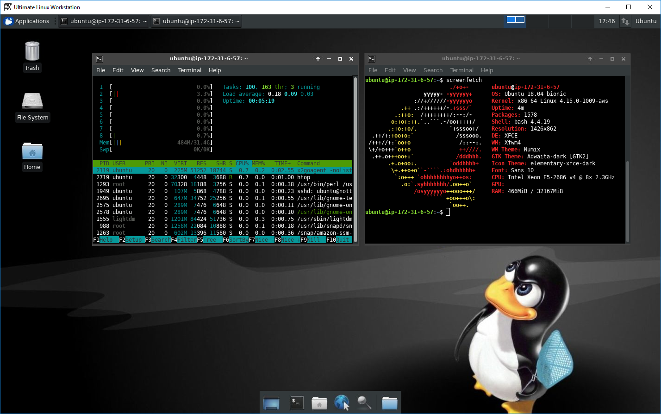Open the Applications menu in top panel
The image size is (661, 414).
tap(27, 21)
